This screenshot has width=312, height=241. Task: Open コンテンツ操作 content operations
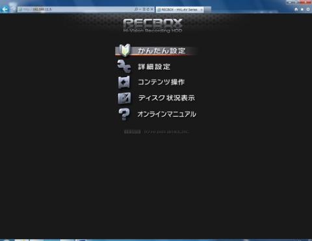161,82
